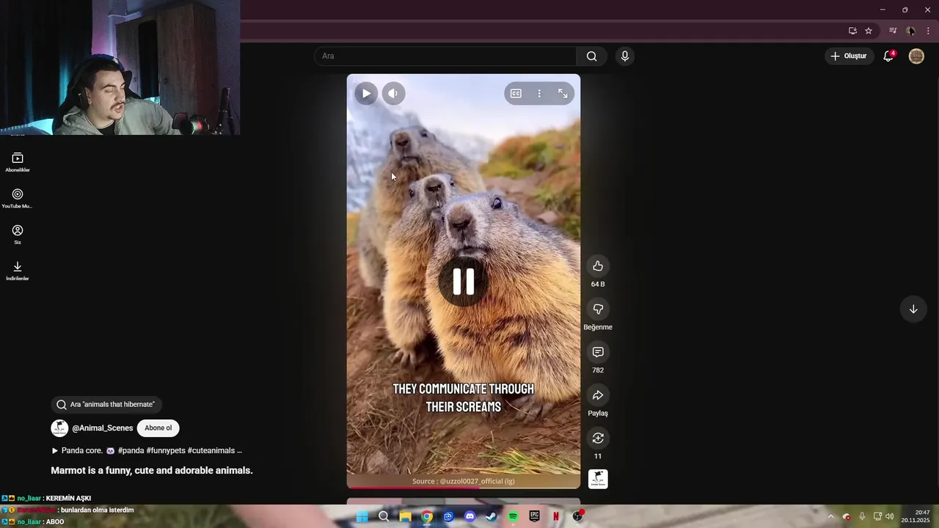The height and width of the screenshot is (528, 939).
Task: Click the #panda hashtag
Action: click(x=131, y=450)
